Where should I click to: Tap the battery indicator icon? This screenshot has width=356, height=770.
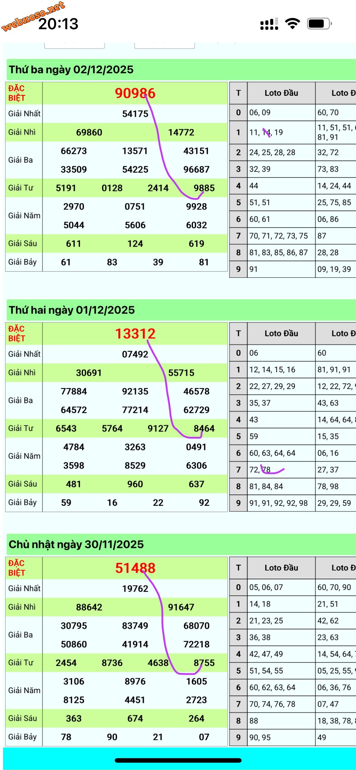point(319,24)
